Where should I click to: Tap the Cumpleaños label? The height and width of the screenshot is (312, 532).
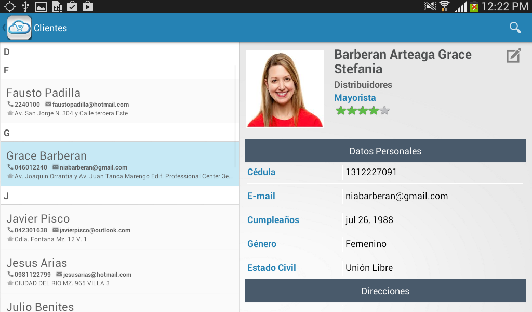[273, 219]
